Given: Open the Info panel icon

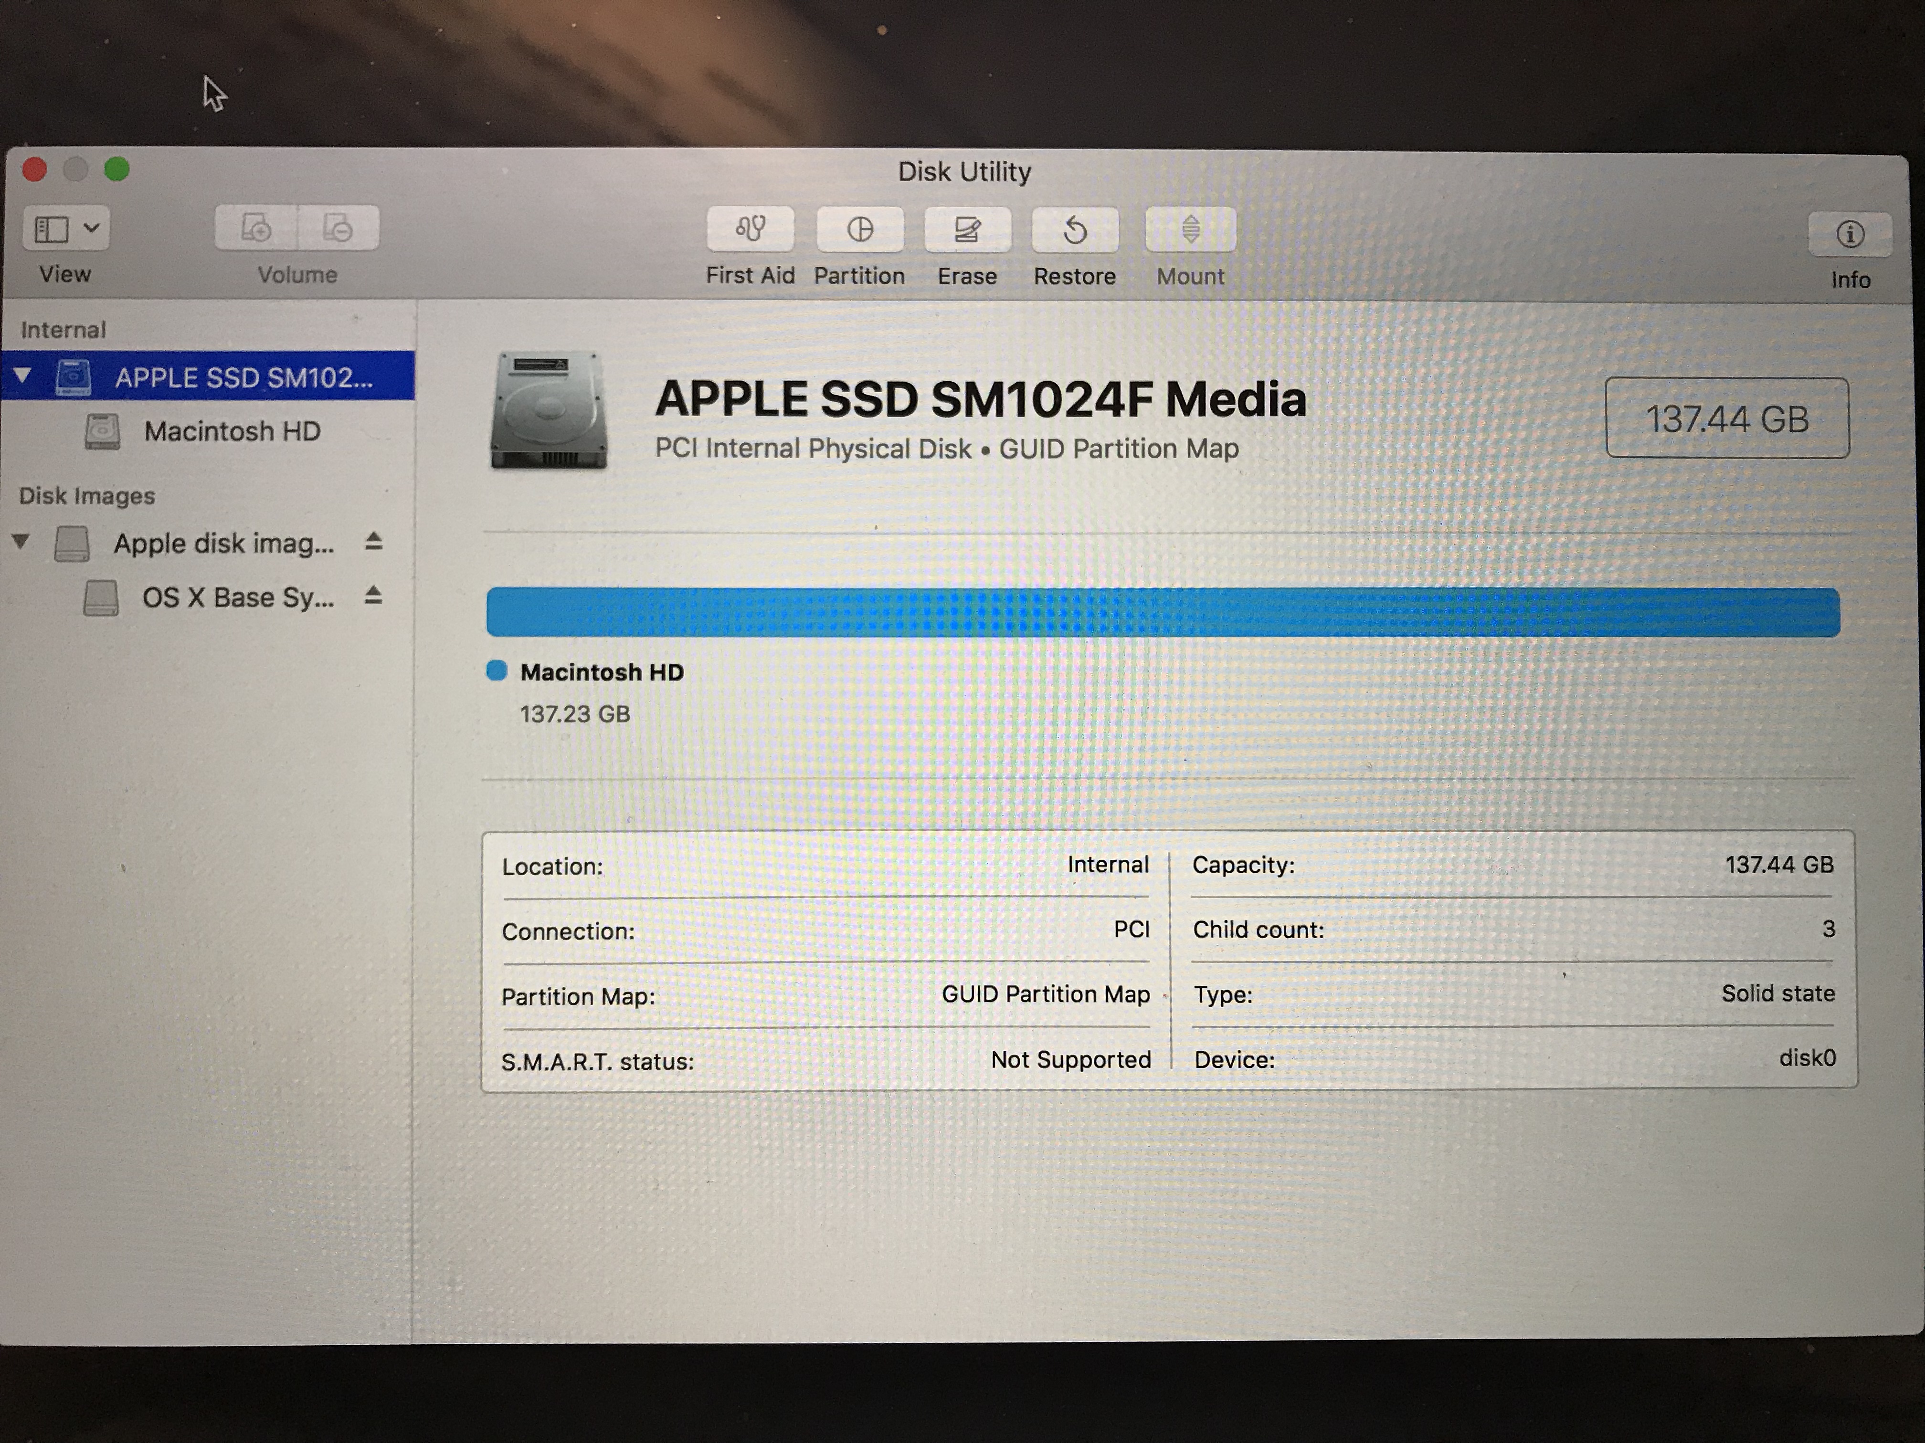Looking at the screenshot, I should 1849,234.
